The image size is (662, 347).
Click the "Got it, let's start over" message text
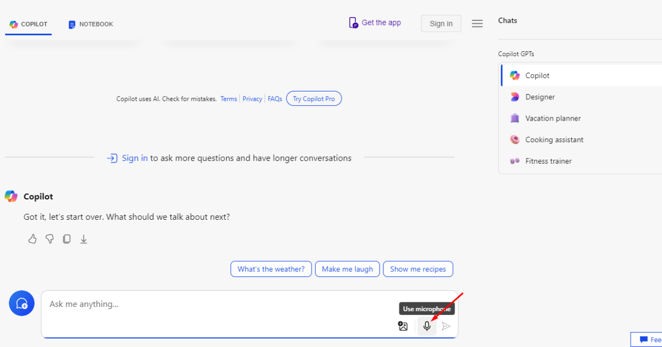click(x=127, y=217)
